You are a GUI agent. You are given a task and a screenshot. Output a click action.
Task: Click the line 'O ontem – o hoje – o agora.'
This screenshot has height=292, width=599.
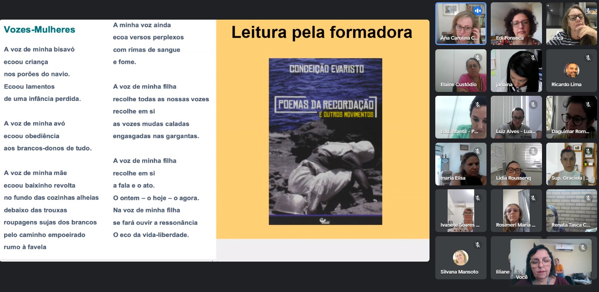[156, 198]
